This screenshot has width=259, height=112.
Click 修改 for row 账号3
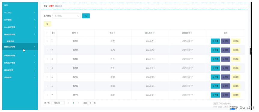pos(225,59)
